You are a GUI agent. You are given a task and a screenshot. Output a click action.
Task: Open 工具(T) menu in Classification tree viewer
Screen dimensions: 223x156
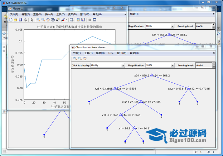(89, 53)
